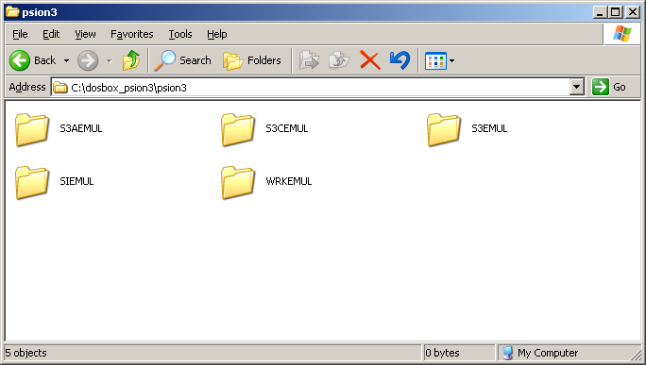This screenshot has height=365, width=646.
Task: Open the Edit menu
Action: click(51, 34)
